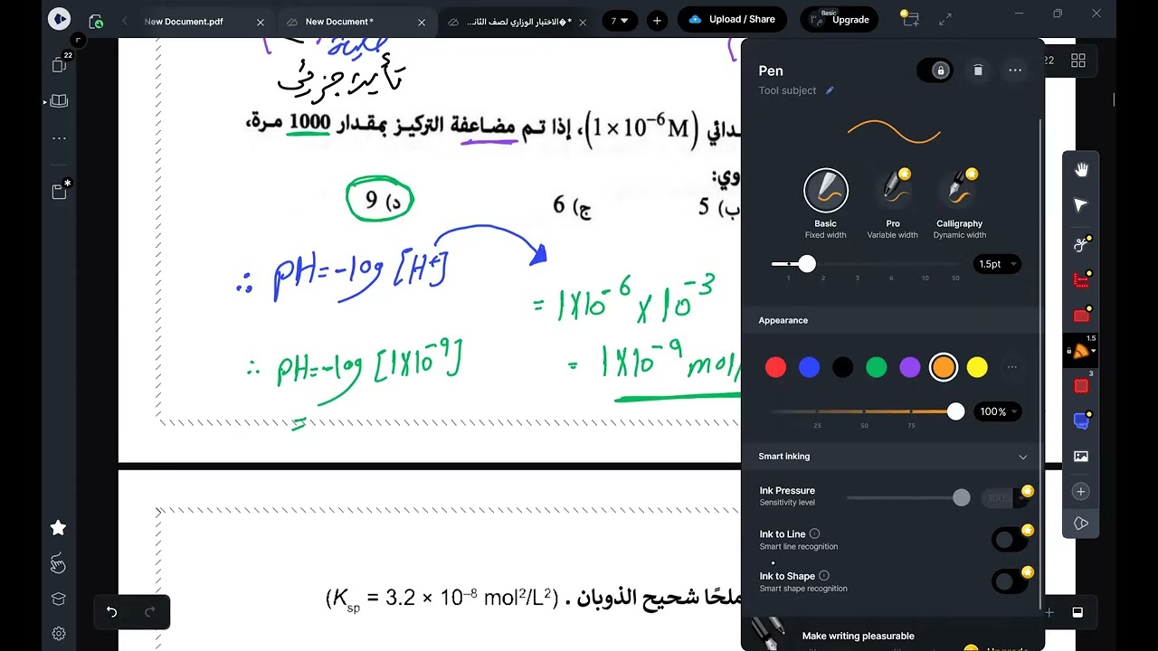The height and width of the screenshot is (651, 1158).
Task: Go back with the tab bar back arrow
Action: tap(125, 21)
